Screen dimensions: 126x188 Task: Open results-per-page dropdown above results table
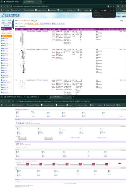tap(34, 21)
